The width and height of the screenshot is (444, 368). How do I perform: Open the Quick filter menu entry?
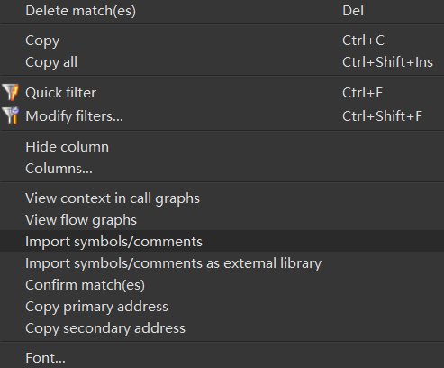pyautogui.click(x=222, y=92)
